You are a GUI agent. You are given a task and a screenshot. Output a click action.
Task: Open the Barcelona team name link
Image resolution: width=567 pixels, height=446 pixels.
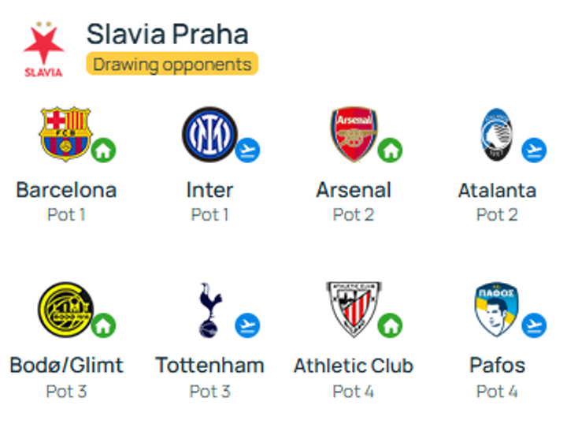click(66, 190)
